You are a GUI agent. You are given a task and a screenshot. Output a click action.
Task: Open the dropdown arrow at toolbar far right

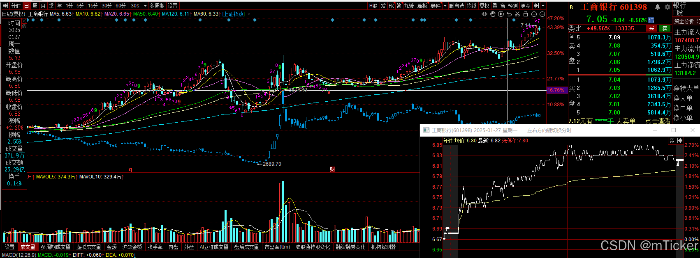click(x=543, y=6)
